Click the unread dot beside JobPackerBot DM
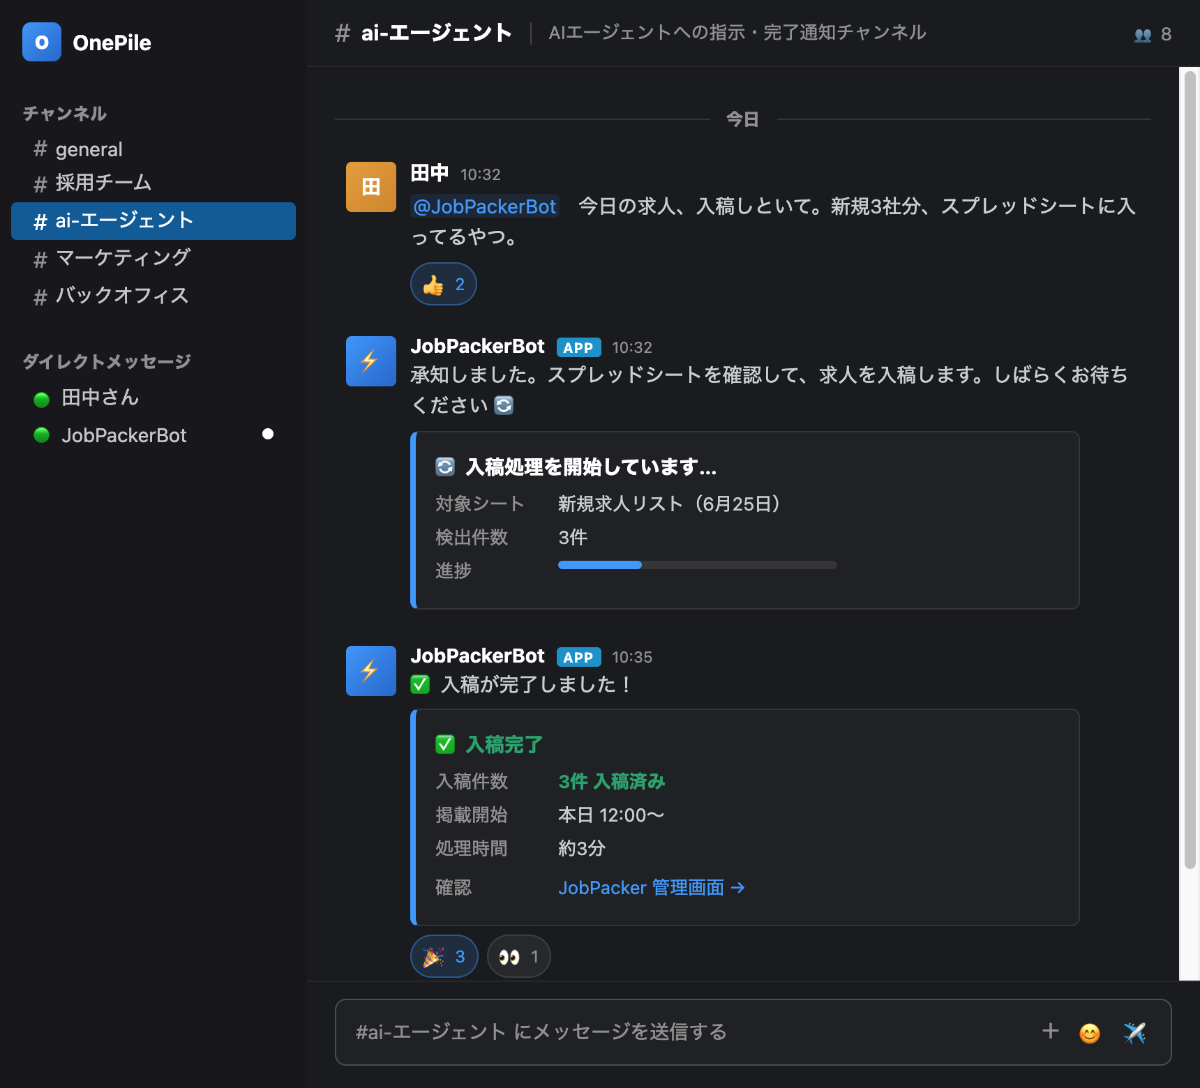This screenshot has height=1088, width=1200. point(268,434)
